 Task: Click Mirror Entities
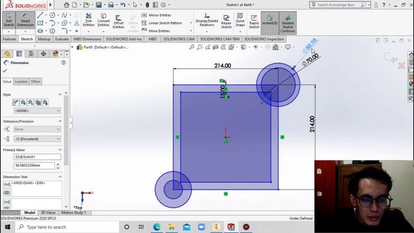[157, 15]
